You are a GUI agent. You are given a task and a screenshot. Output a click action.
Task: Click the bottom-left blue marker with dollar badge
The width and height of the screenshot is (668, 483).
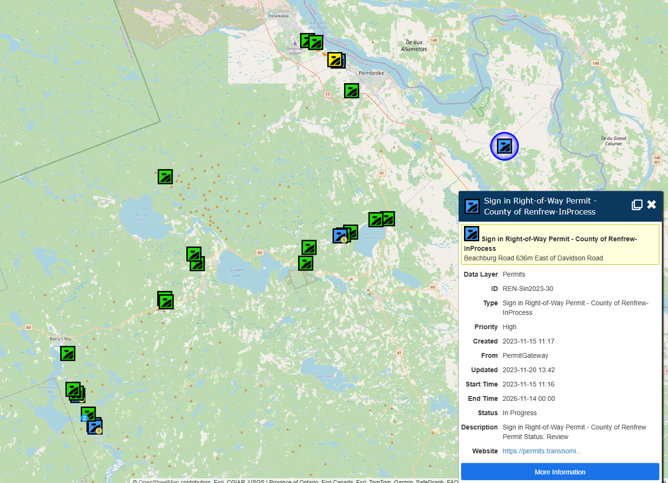(95, 427)
